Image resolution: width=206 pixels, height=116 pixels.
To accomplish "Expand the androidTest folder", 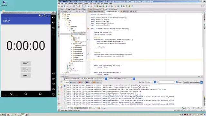I will [x=67, y=26].
